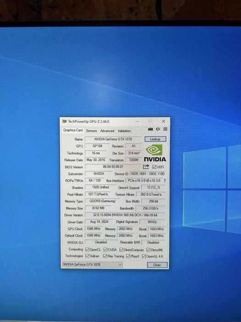Toggle the PhysX checkbox
Screen dimensions: 241x322
[x=128, y=256]
